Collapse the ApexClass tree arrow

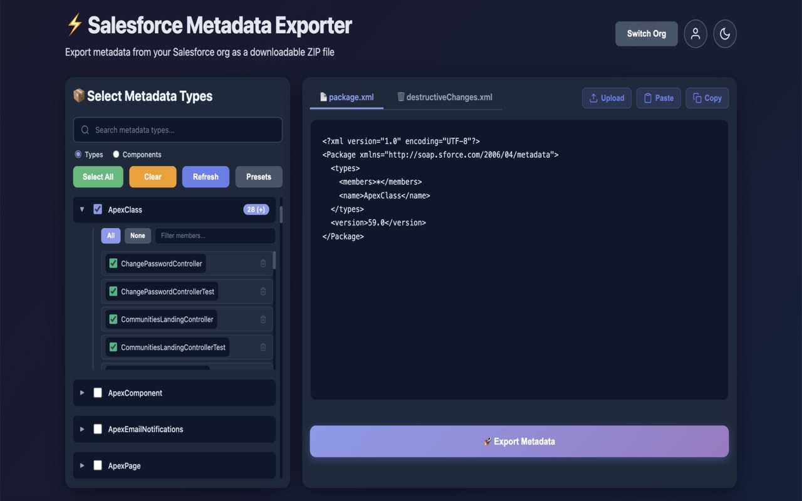82,209
